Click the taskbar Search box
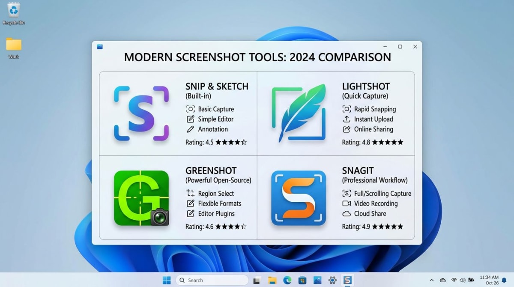This screenshot has height=287, width=514. pos(212,280)
